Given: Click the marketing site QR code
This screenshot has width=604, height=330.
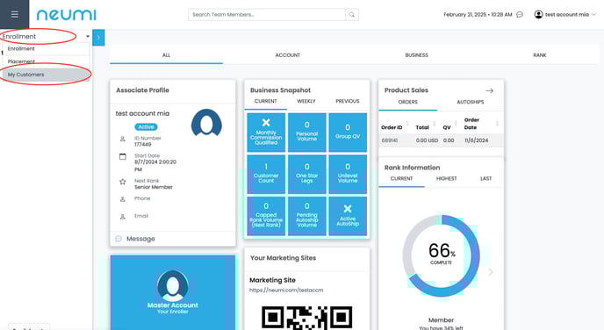Looking at the screenshot, I should pyautogui.click(x=307, y=318).
